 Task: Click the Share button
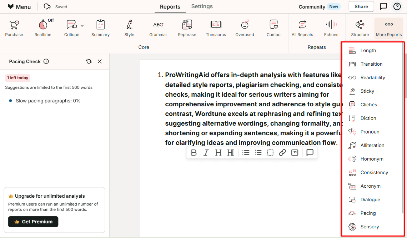tap(361, 6)
